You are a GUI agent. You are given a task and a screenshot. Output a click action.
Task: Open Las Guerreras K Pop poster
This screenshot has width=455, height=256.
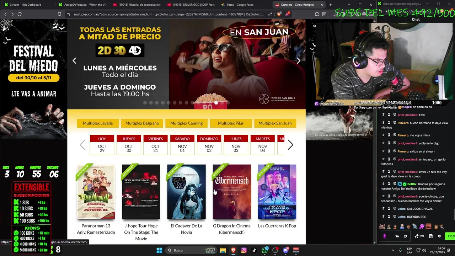(277, 192)
